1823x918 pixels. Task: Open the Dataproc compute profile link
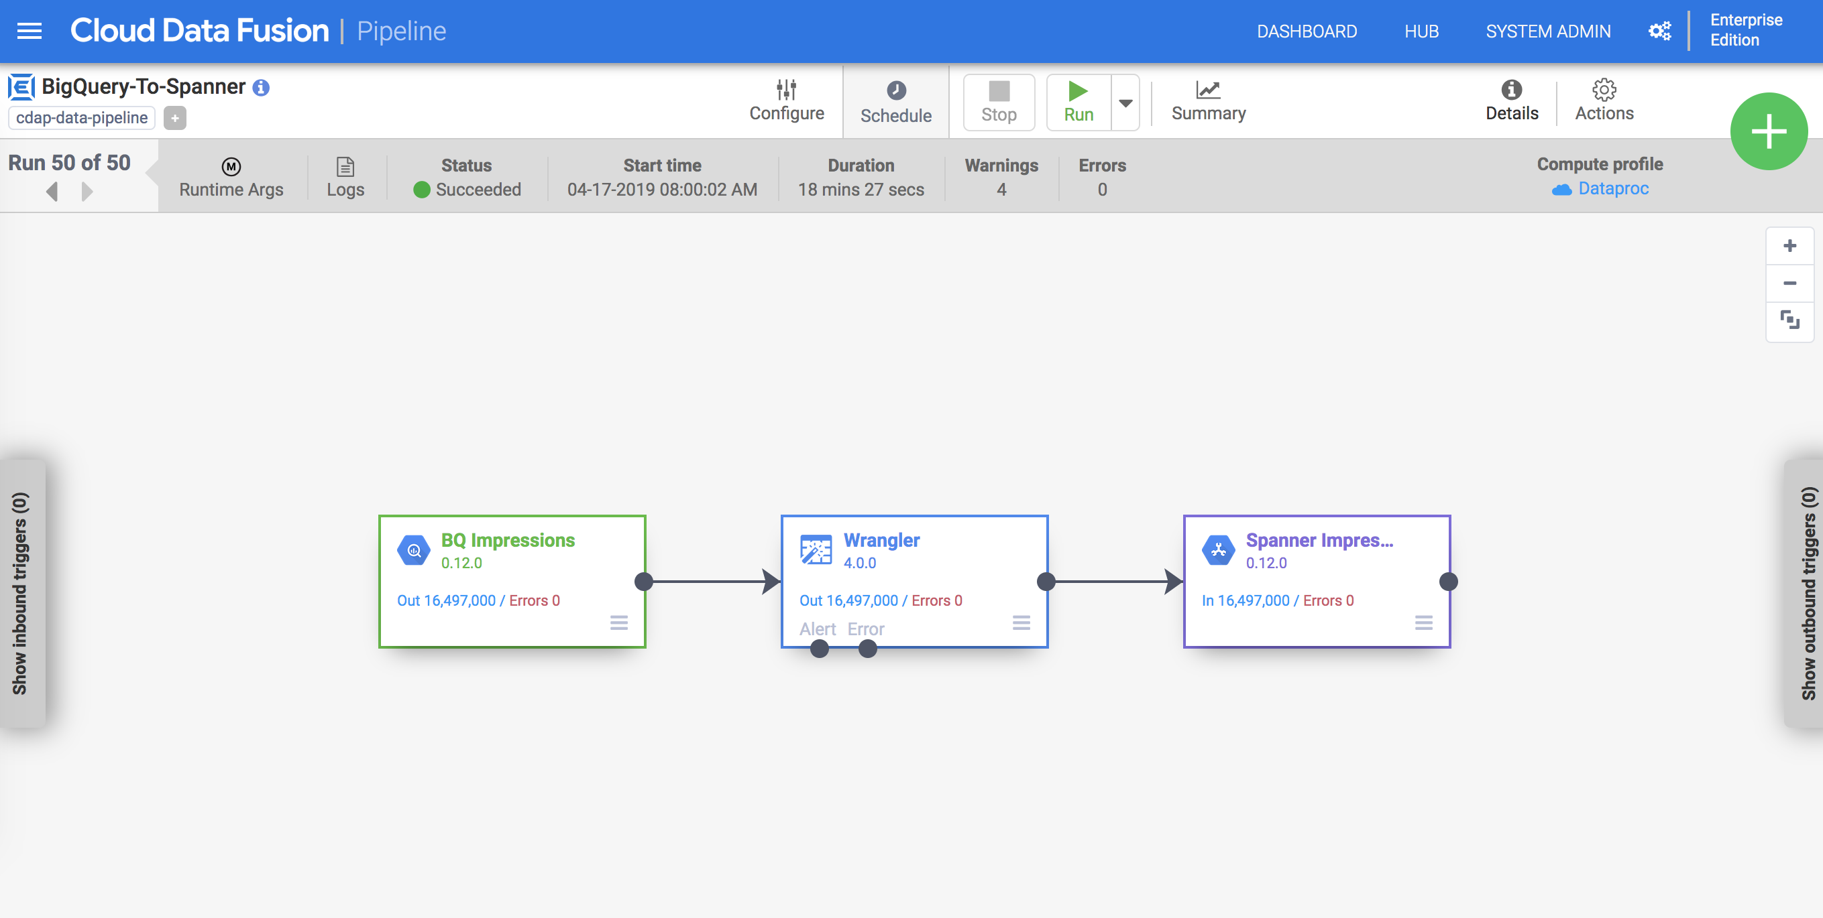pyautogui.click(x=1613, y=189)
